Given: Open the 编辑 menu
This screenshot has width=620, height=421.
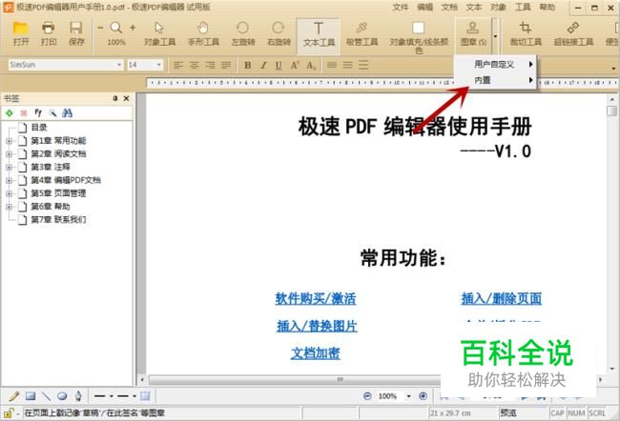Looking at the screenshot, I should pyautogui.click(x=424, y=7).
